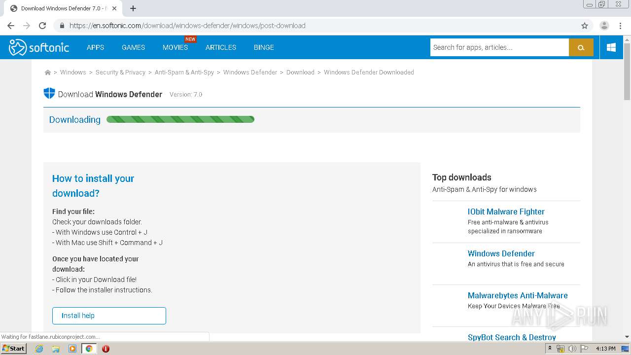Click the Action Center flag tray icon
The image size is (631, 355).
[584, 349]
